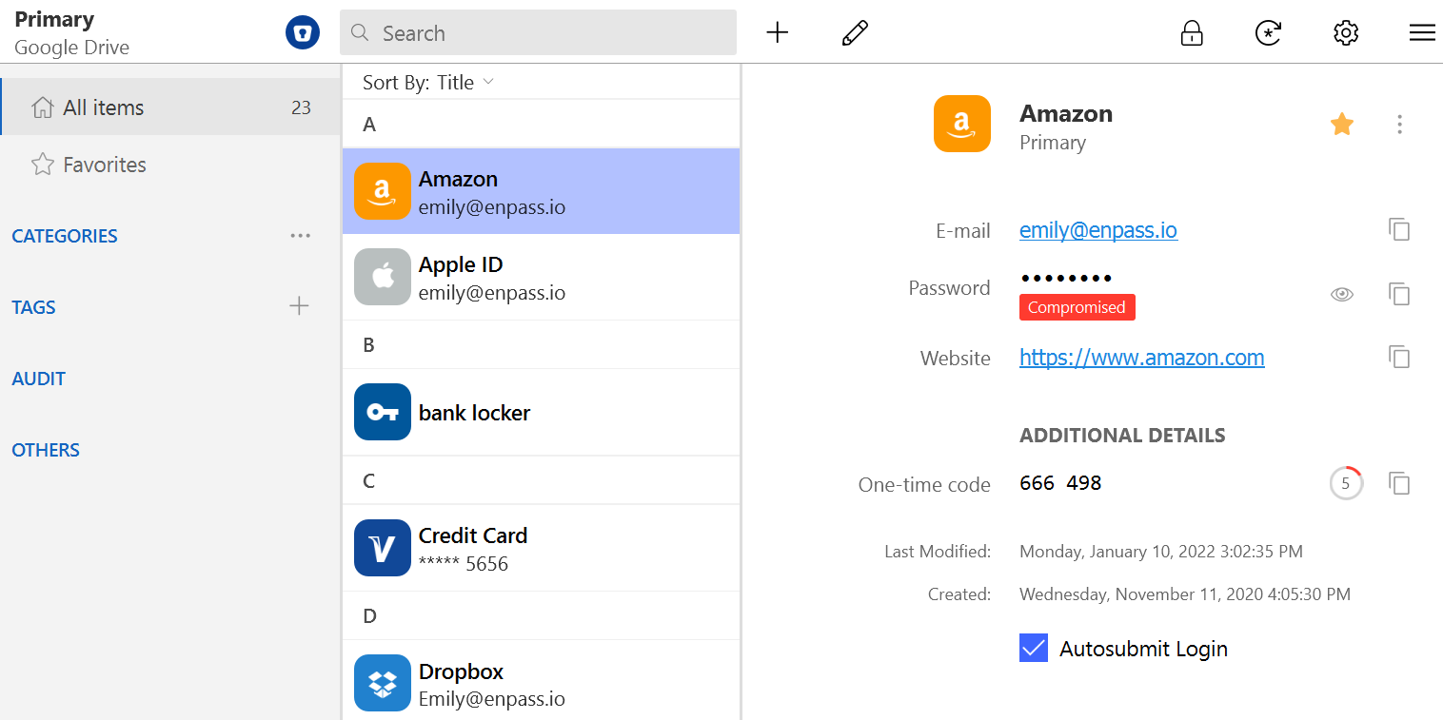Click the Last Modified date value
This screenshot has height=720, width=1443.
pos(1161,552)
